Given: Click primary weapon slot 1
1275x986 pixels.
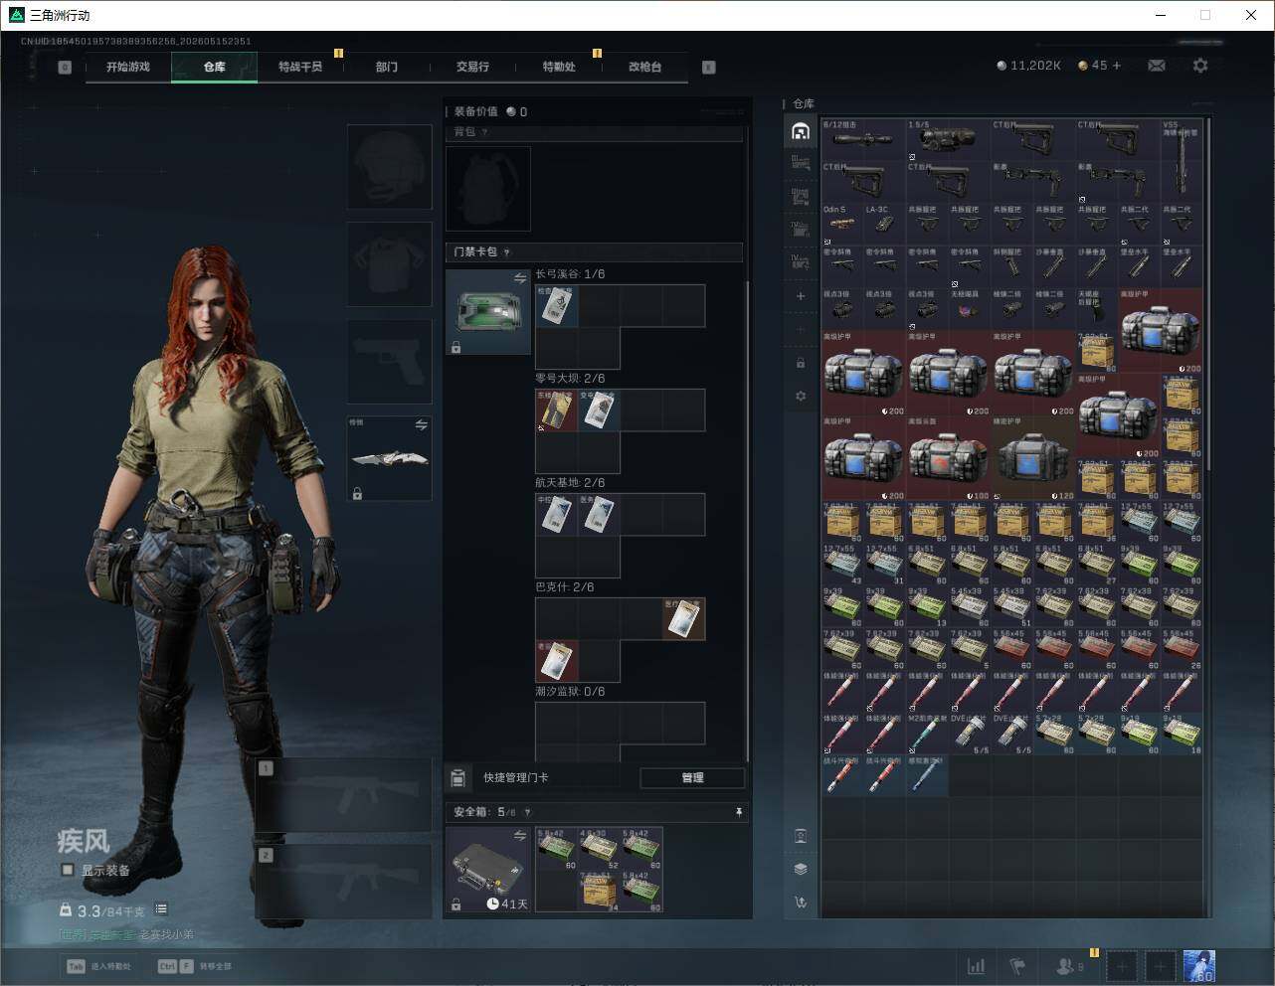Looking at the screenshot, I should pos(343,795).
